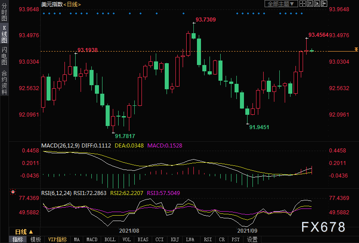The height and width of the screenshot is (243, 359).
Task: Click the shift-chart-left axis icon
Action: (310, 4)
